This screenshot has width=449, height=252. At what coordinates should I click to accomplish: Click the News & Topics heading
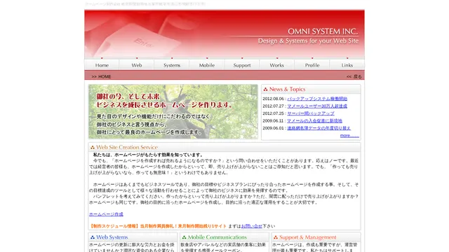(x=287, y=89)
